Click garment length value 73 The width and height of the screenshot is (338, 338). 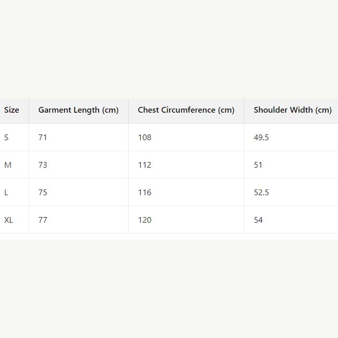[x=43, y=165]
